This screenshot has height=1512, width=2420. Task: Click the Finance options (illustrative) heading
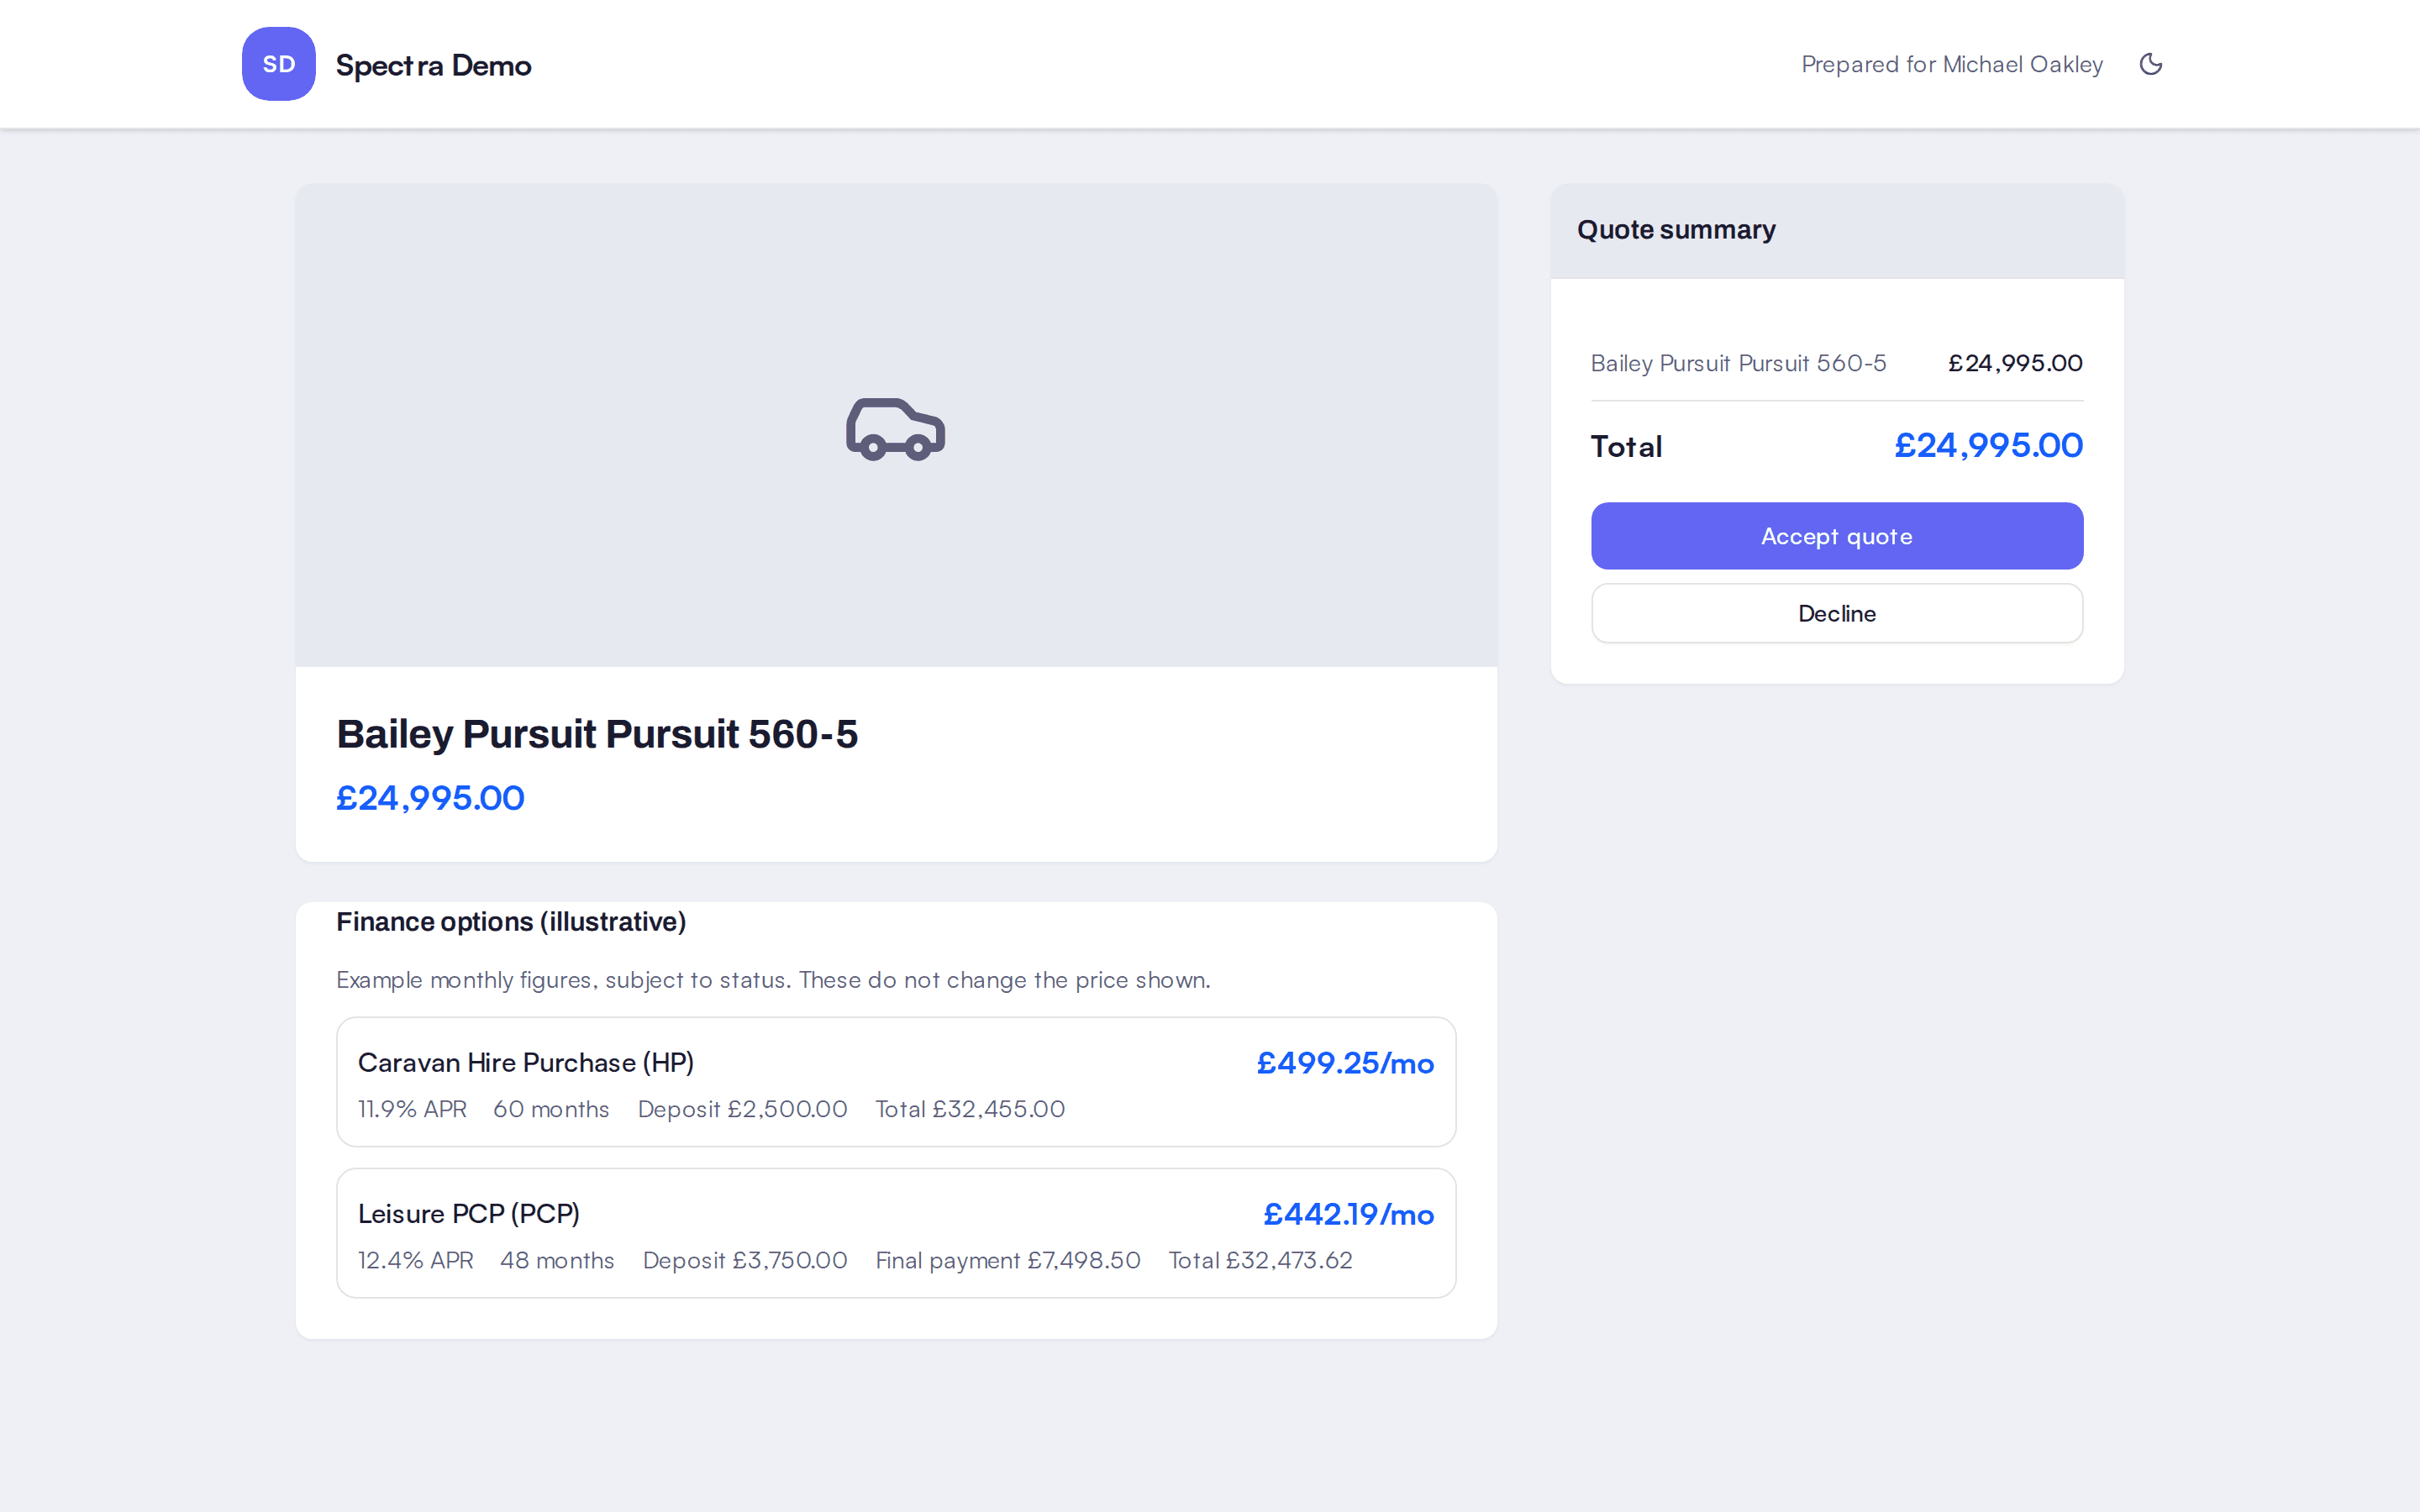[511, 921]
